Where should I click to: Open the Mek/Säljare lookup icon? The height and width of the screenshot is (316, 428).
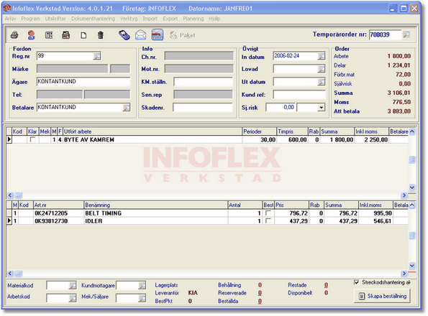pos(142,298)
